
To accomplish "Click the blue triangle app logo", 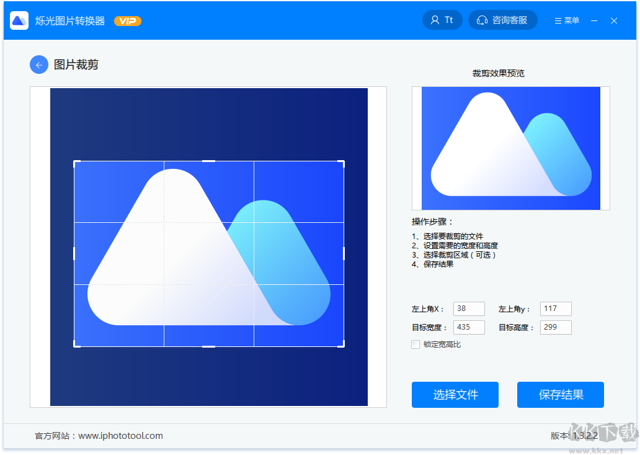I will point(19,20).
